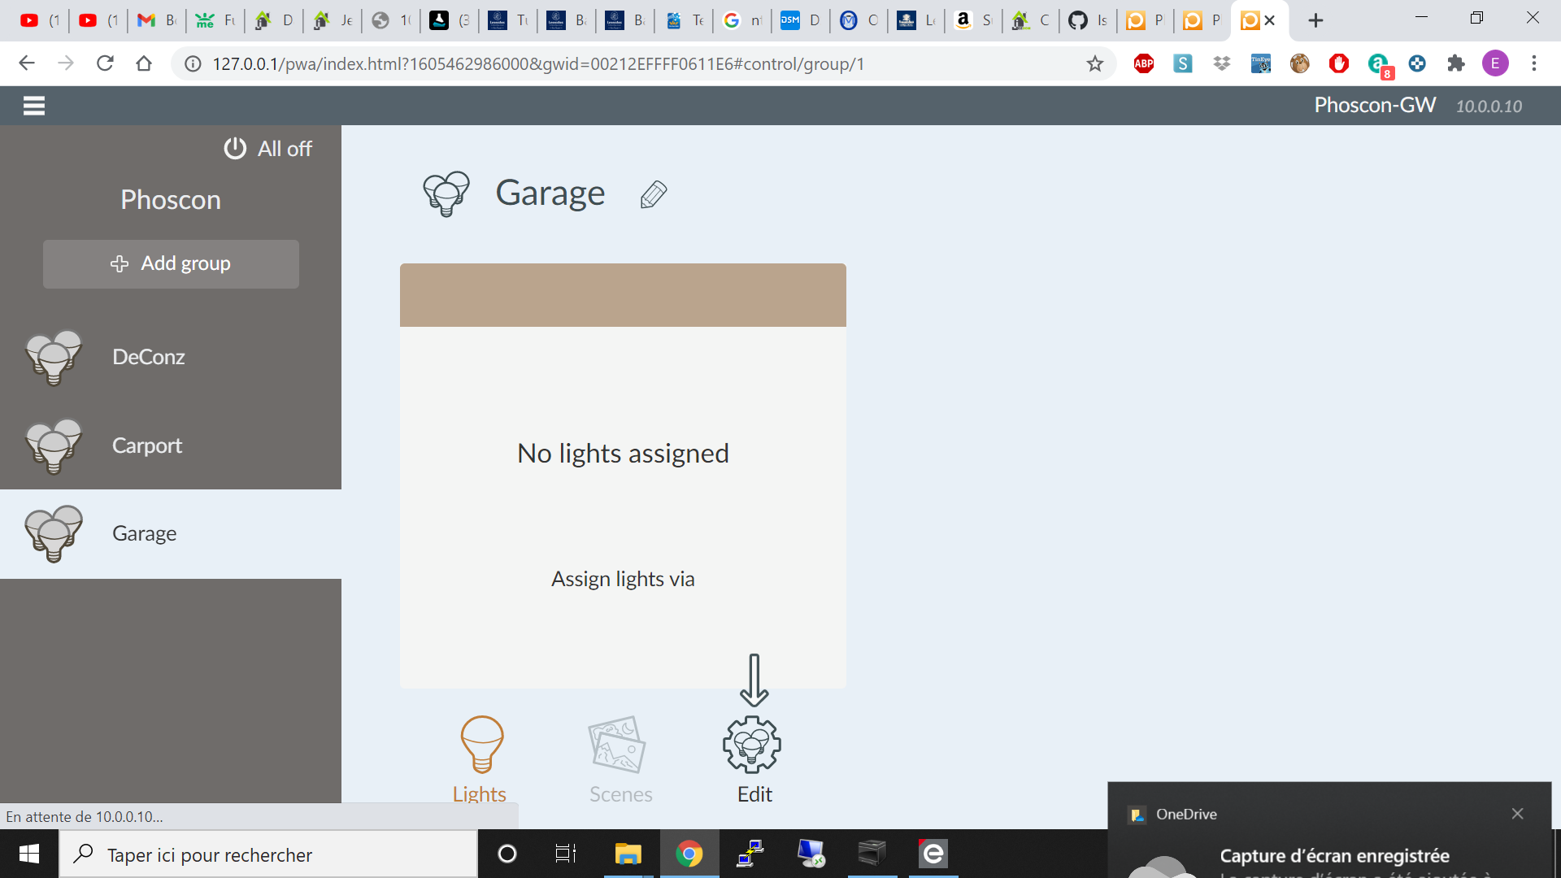The height and width of the screenshot is (878, 1561).
Task: Open the AdBlock Plus extension
Action: pos(1144,63)
